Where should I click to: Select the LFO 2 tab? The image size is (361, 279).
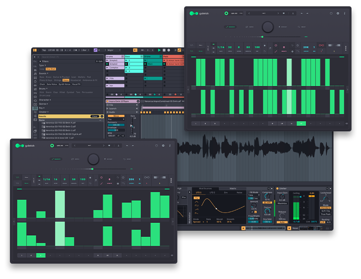coord(212,192)
